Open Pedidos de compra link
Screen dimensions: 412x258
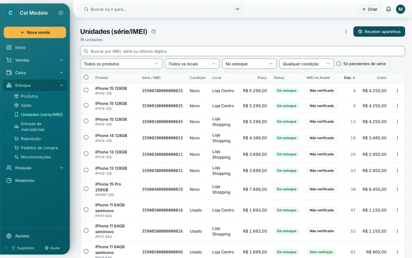39,148
